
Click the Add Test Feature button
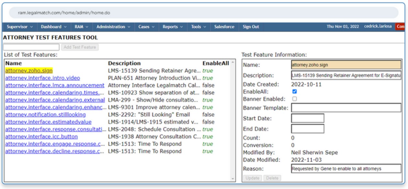(80, 47)
